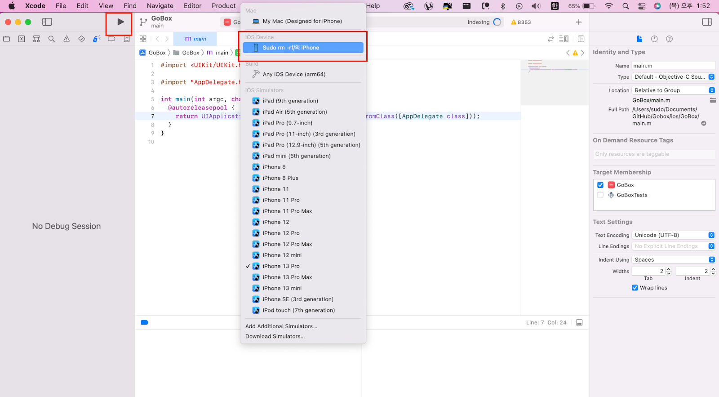The height and width of the screenshot is (397, 719).
Task: Open the Indent Using dropdown
Action: [674, 260]
